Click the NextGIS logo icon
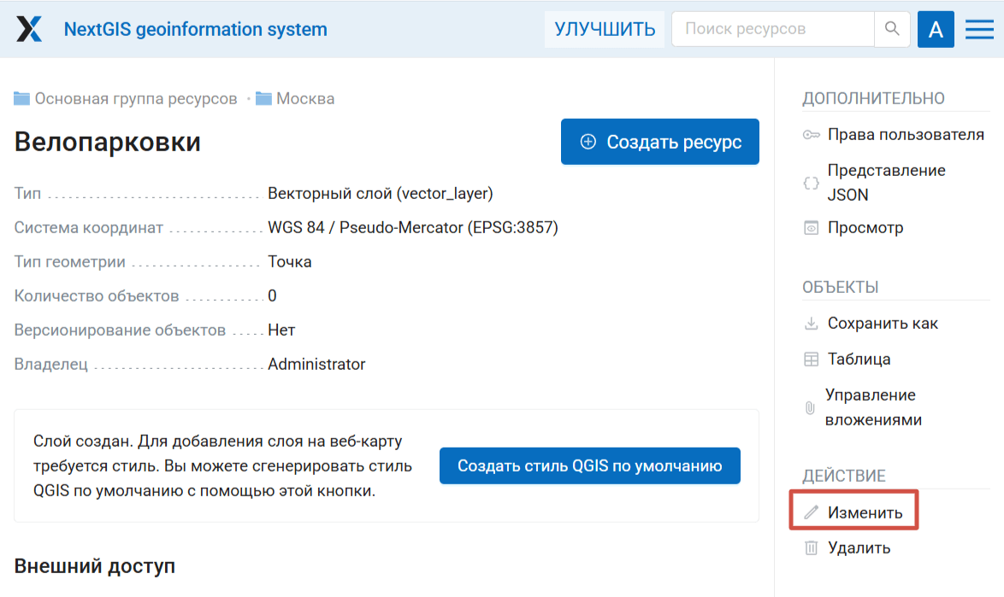The image size is (1004, 597). pos(29,29)
